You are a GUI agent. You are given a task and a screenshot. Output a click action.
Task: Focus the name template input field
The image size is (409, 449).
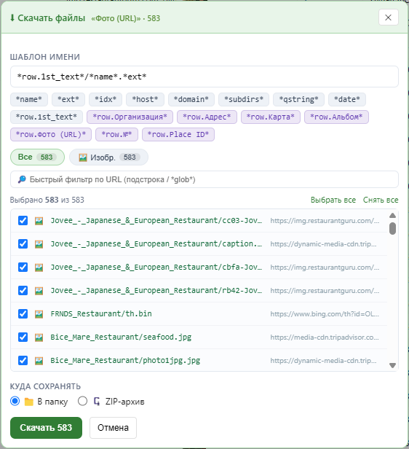204,77
